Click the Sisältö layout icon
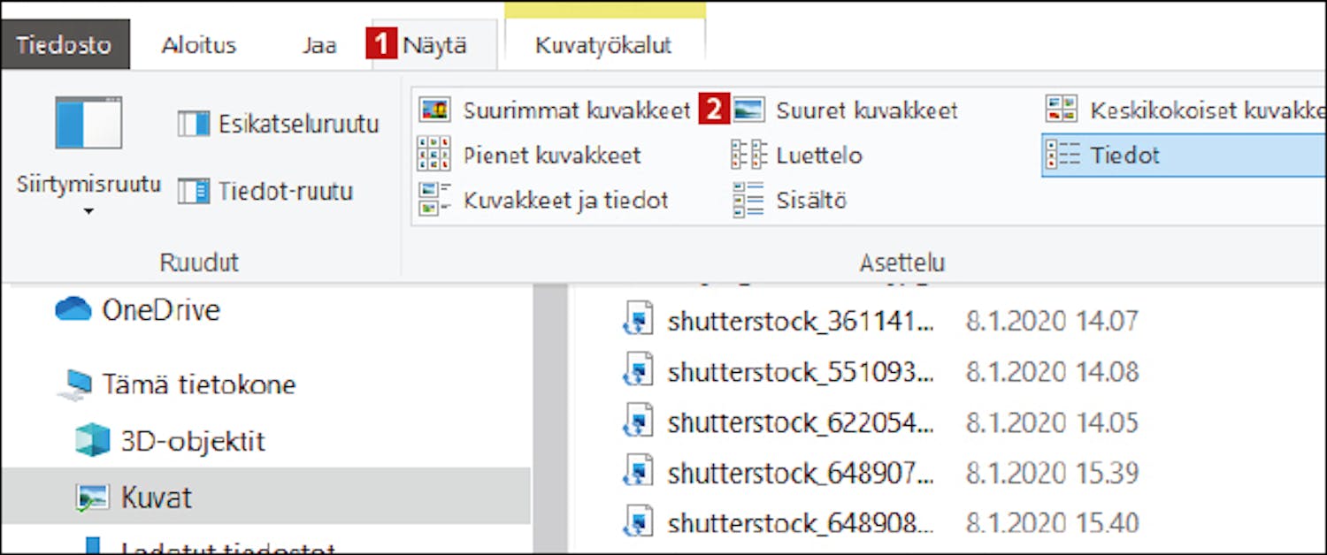 (x=748, y=200)
